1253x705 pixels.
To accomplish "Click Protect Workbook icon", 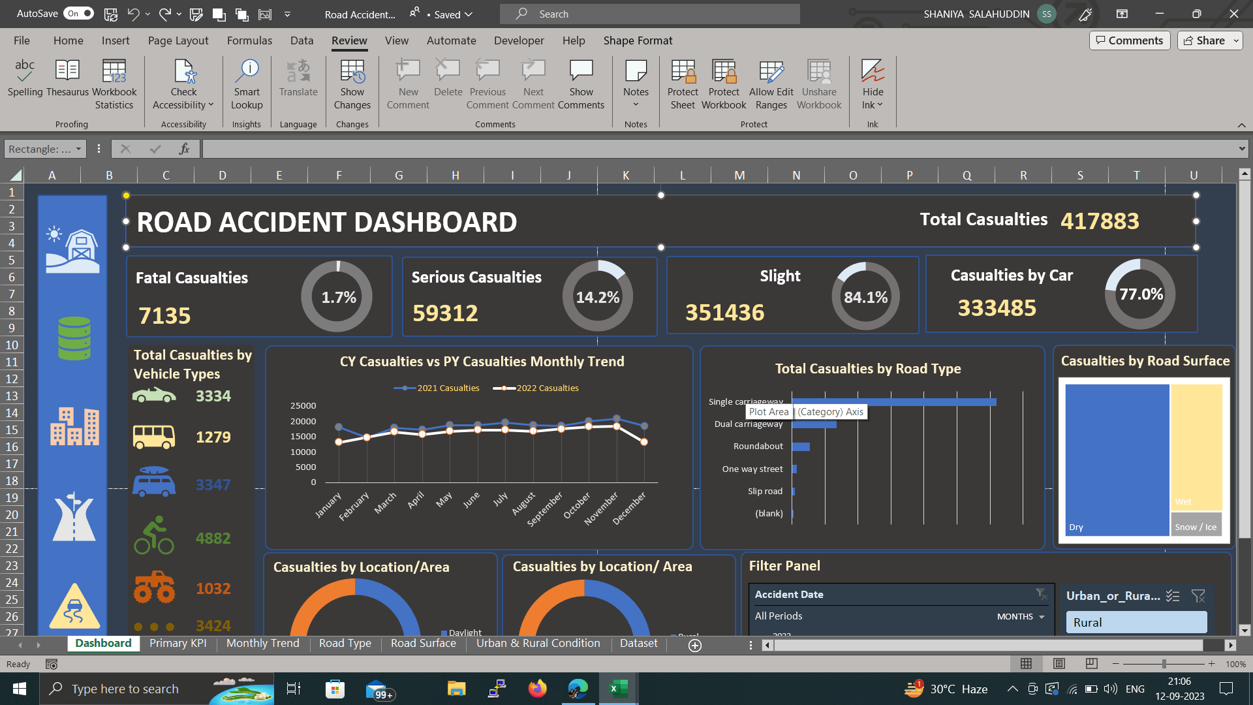I will pyautogui.click(x=724, y=72).
